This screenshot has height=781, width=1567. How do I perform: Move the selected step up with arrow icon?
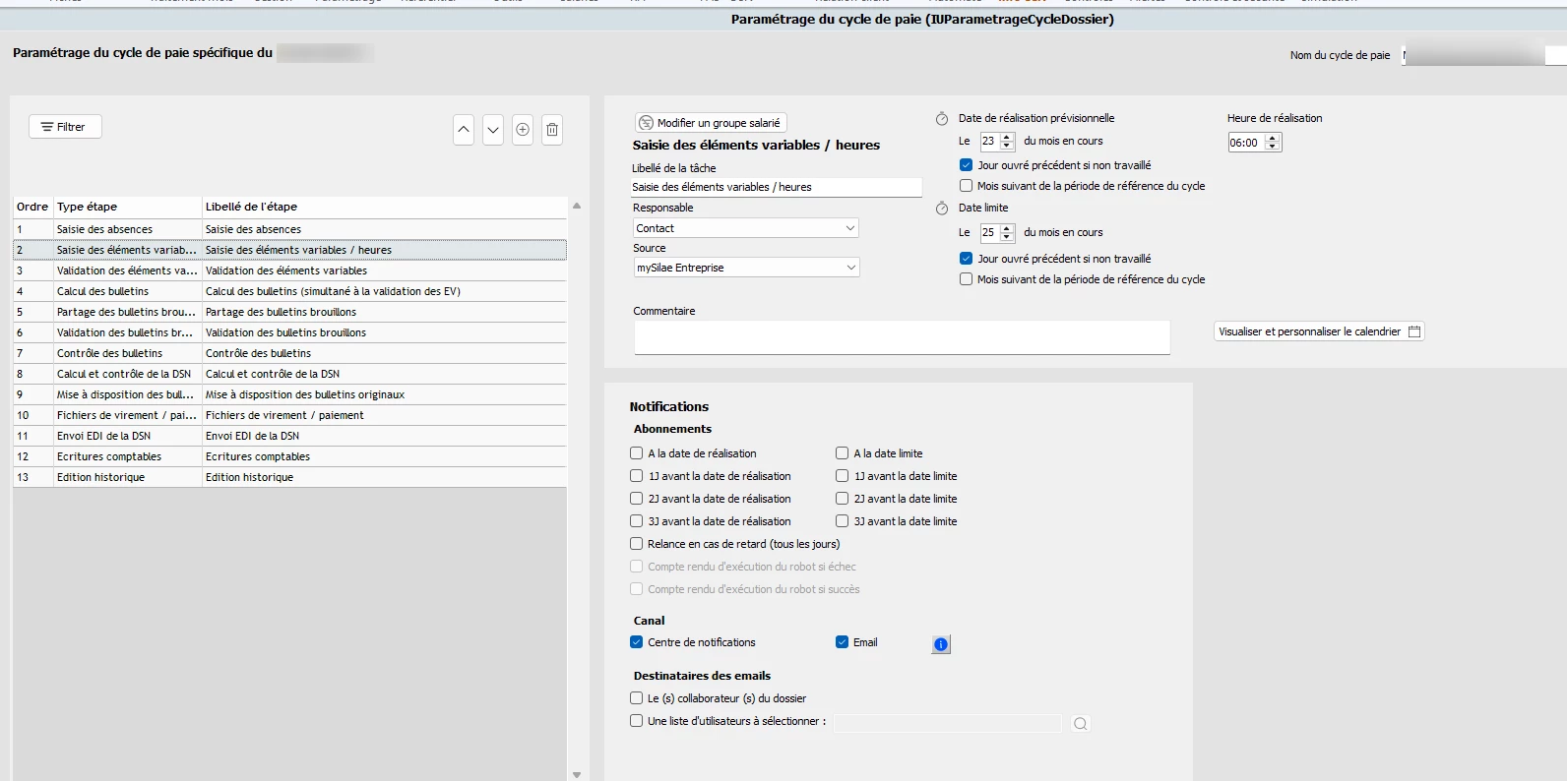pos(464,130)
